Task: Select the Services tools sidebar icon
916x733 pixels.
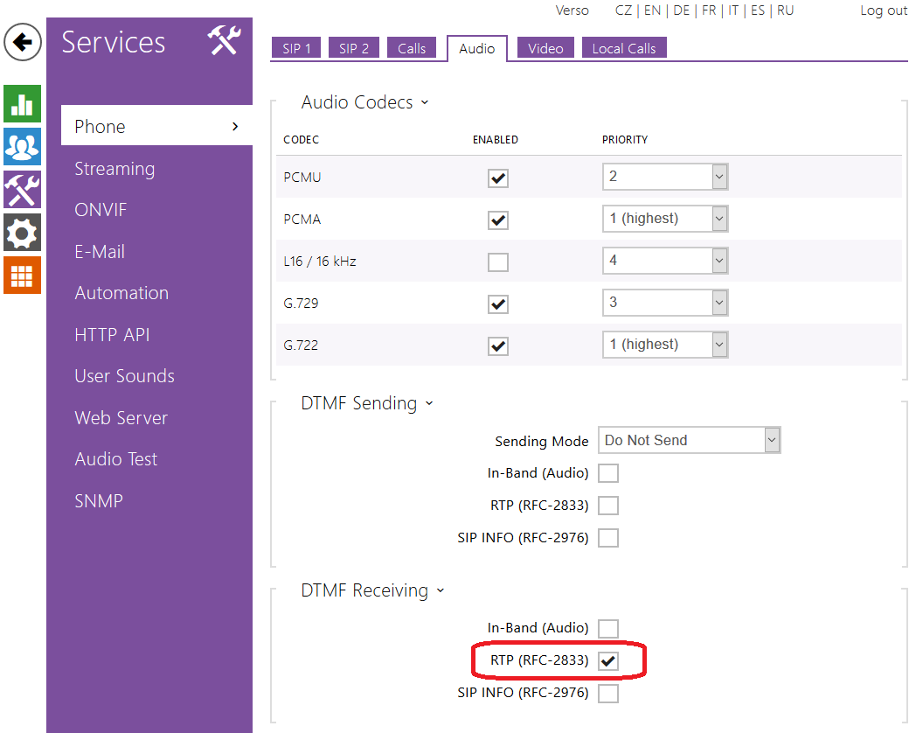Action: click(x=22, y=190)
